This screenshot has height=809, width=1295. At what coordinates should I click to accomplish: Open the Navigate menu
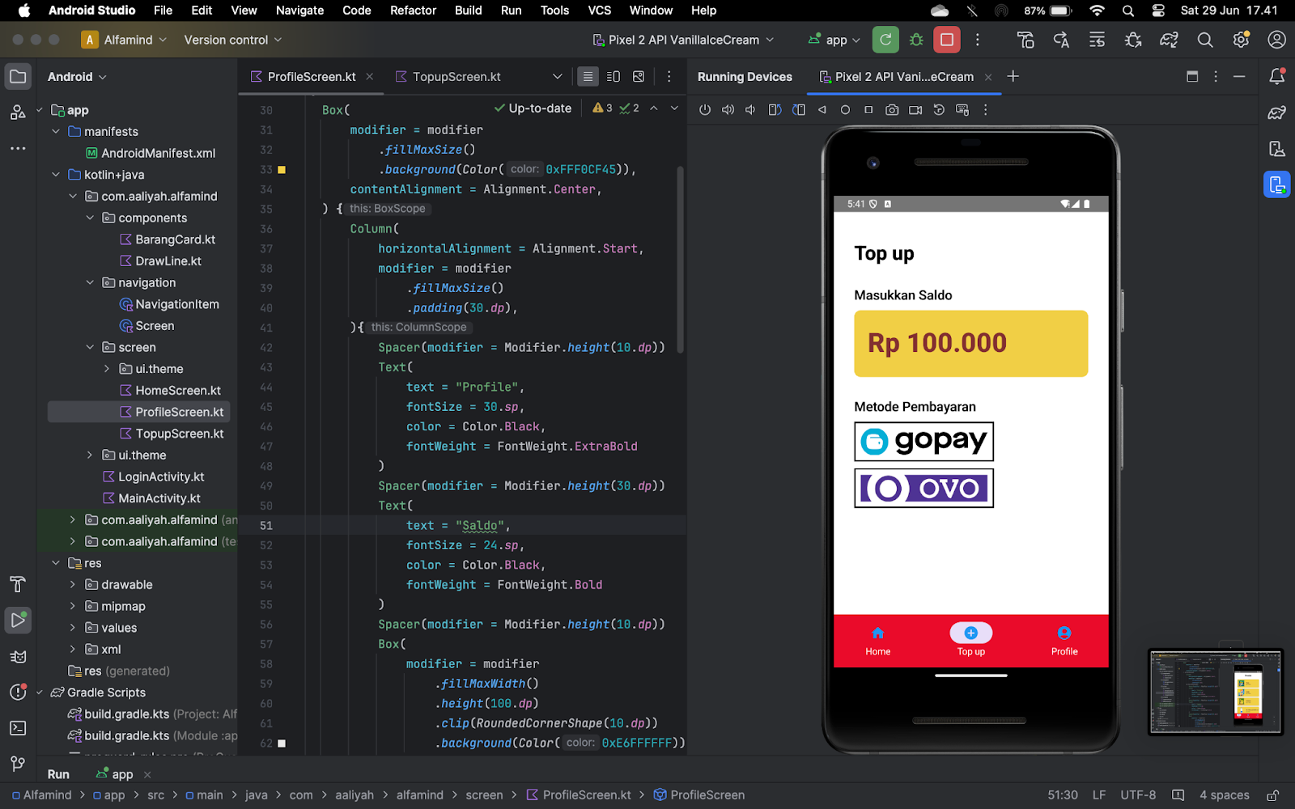click(299, 11)
